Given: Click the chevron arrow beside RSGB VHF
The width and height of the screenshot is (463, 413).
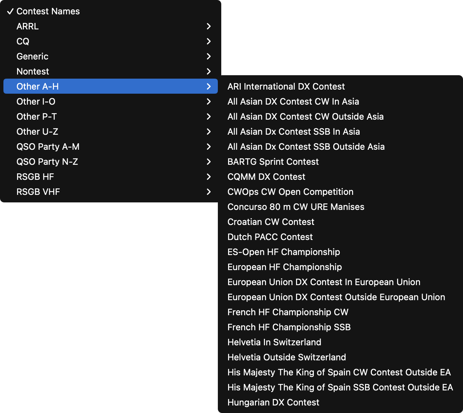Looking at the screenshot, I should [x=209, y=192].
